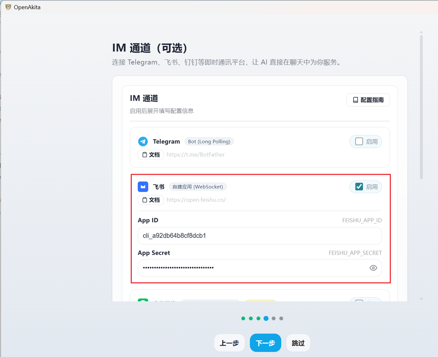Image resolution: width=438 pixels, height=357 pixels.
Task: Disable the 启用 checkbox for 飞书
Action: pos(359,187)
